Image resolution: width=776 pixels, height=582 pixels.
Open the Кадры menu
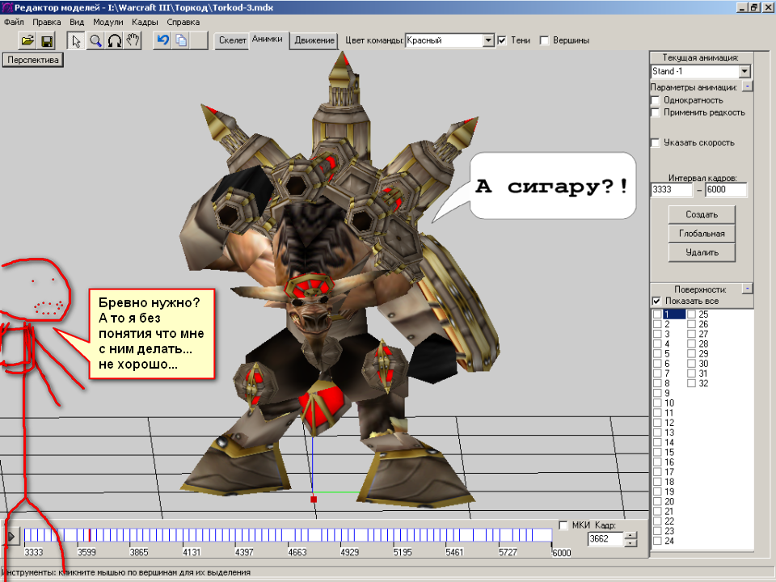tap(145, 23)
